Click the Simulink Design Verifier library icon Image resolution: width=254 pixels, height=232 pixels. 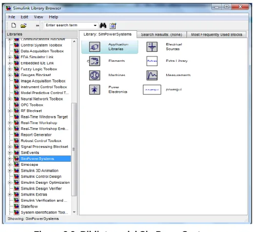pyautogui.click(x=17, y=189)
